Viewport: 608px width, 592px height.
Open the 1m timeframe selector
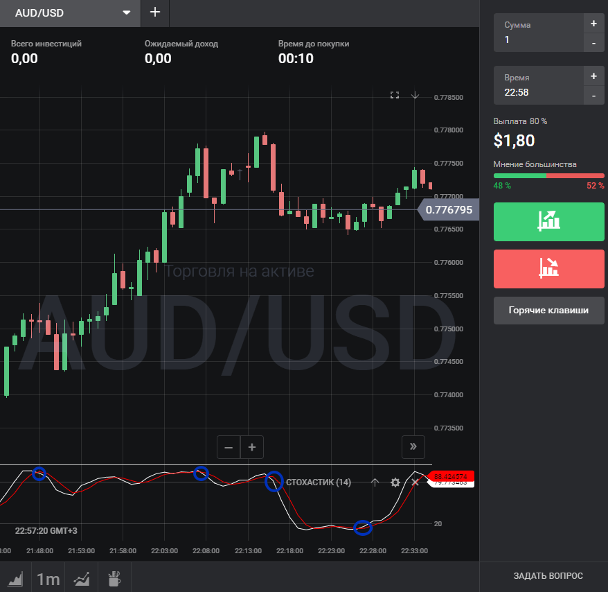point(48,578)
